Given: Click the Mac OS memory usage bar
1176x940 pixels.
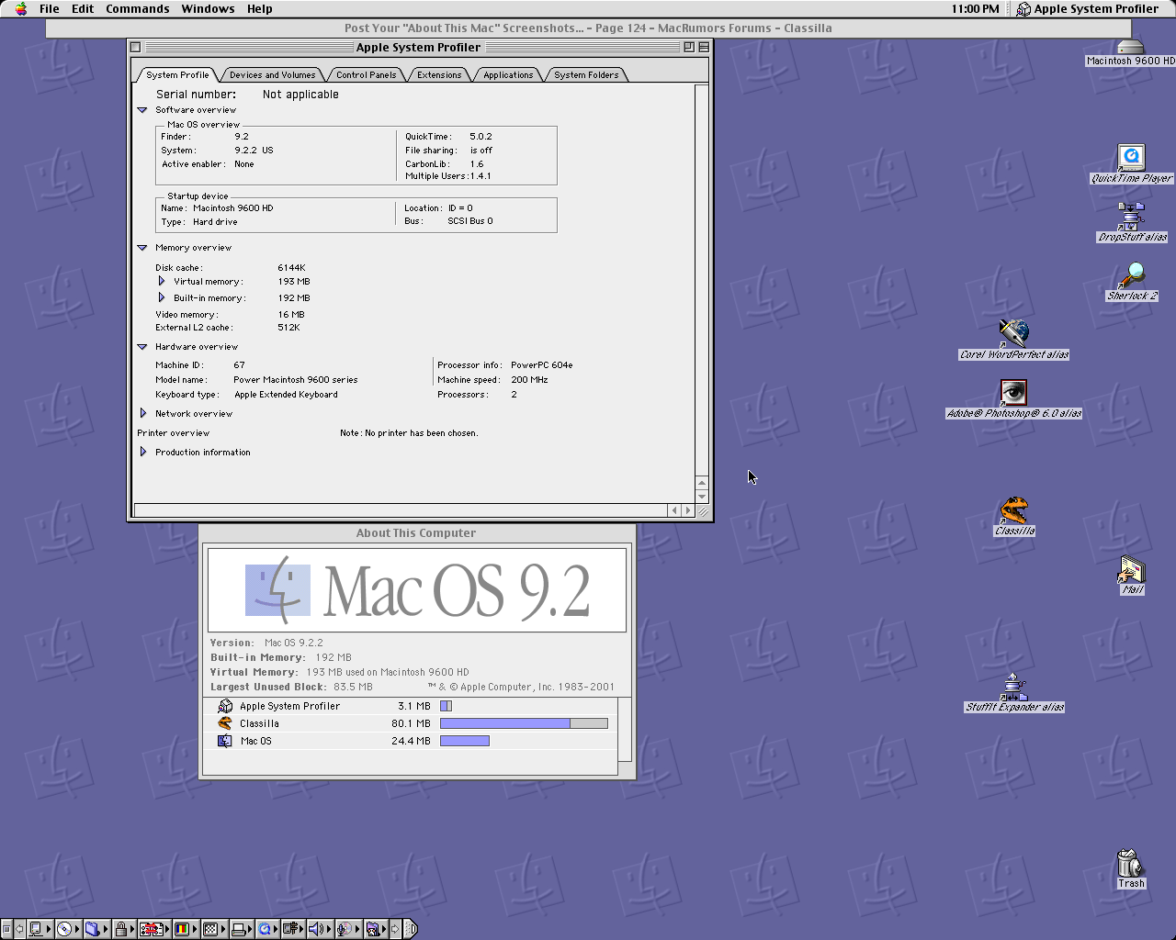Looking at the screenshot, I should 465,741.
